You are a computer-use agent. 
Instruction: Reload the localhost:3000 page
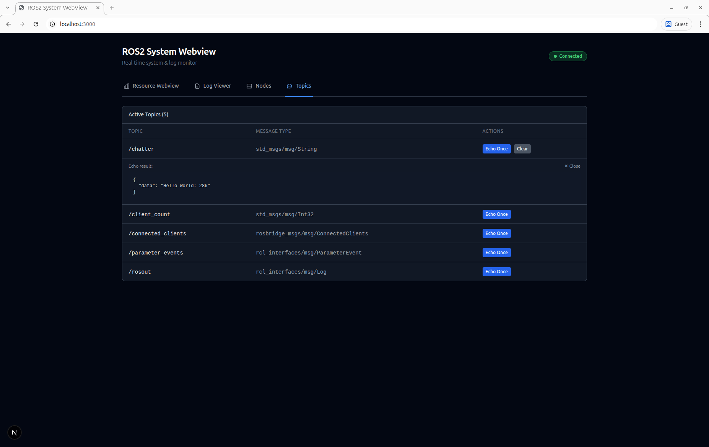click(36, 24)
